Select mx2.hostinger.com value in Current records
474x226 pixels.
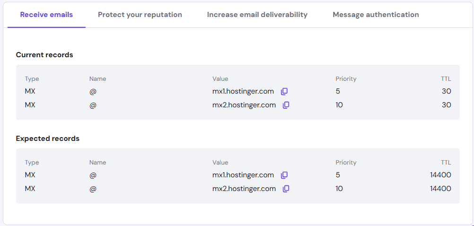(x=244, y=105)
